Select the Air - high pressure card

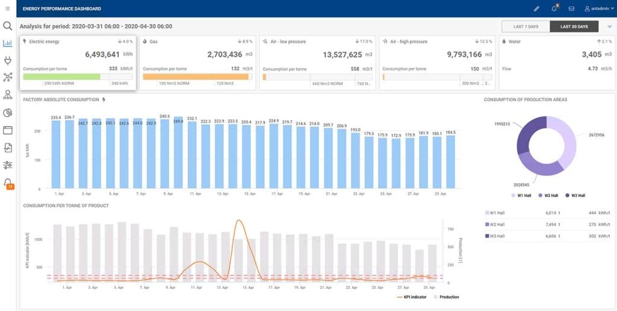437,63
